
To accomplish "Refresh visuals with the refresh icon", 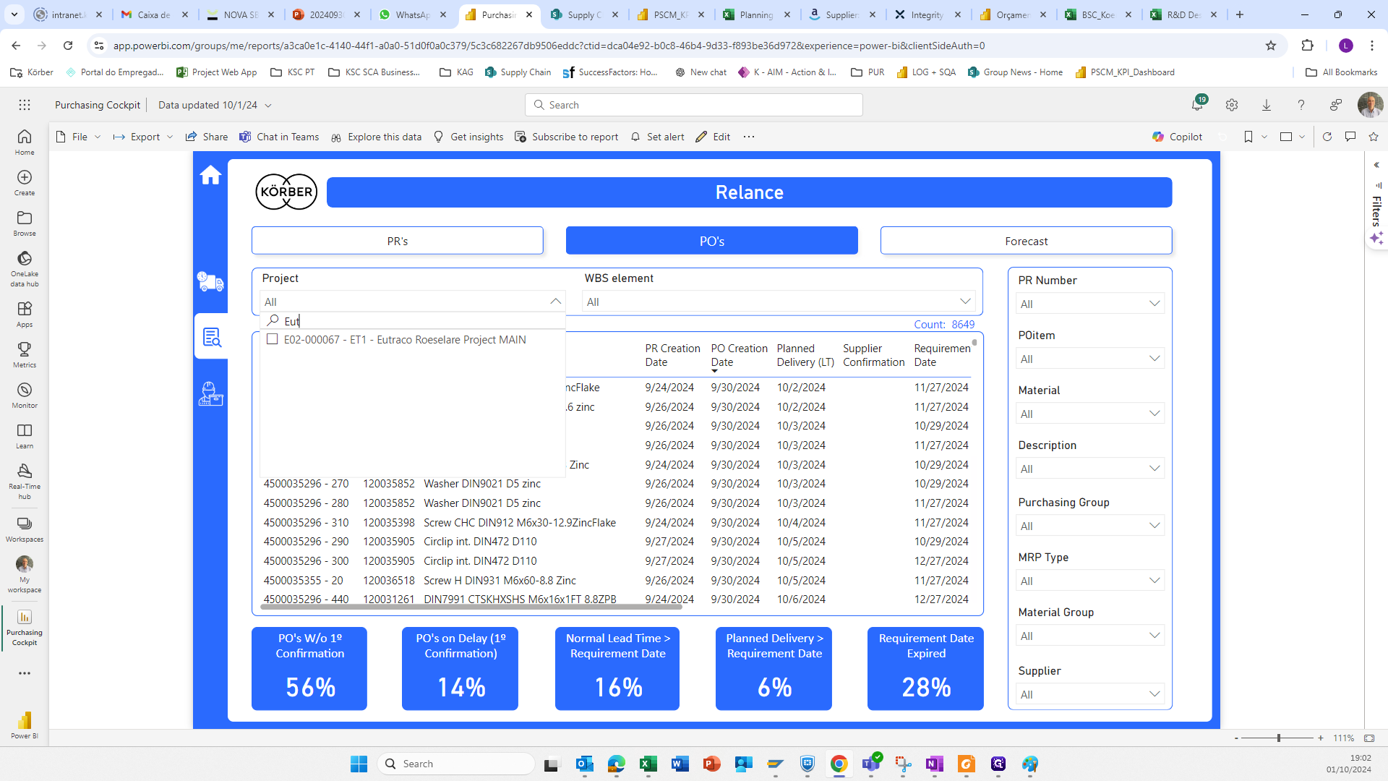I will click(x=1327, y=137).
